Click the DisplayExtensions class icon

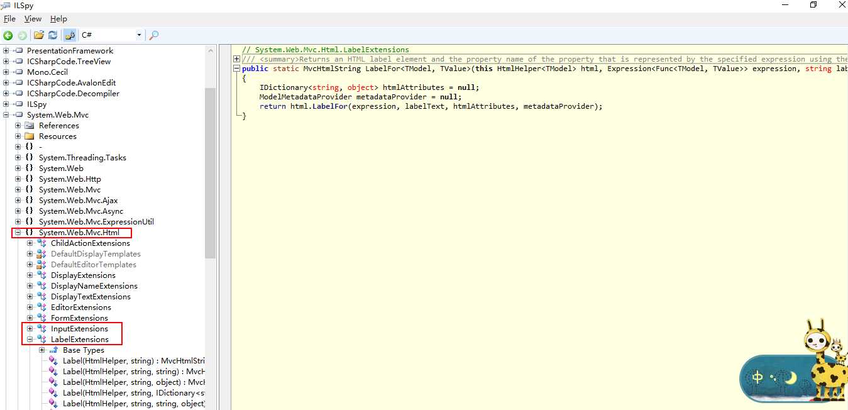coord(41,275)
